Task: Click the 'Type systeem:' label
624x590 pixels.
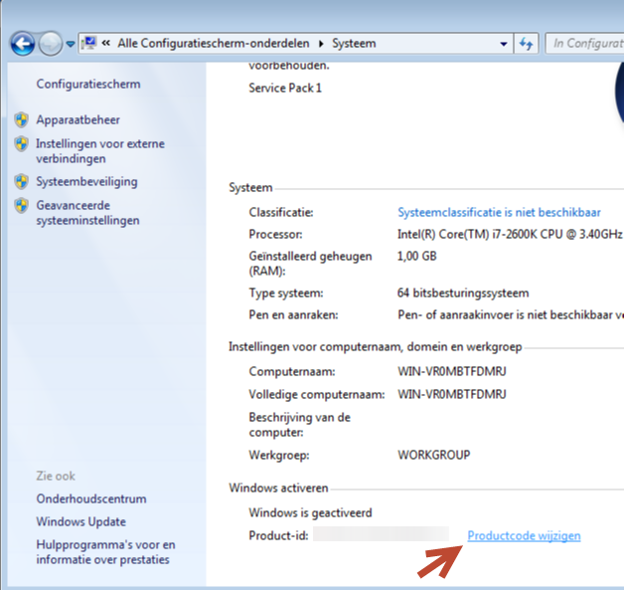Action: click(286, 294)
